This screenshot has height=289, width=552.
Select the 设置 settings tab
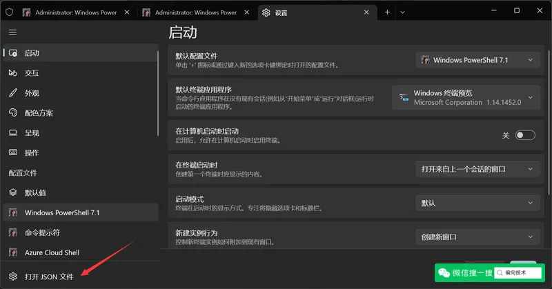click(317, 12)
